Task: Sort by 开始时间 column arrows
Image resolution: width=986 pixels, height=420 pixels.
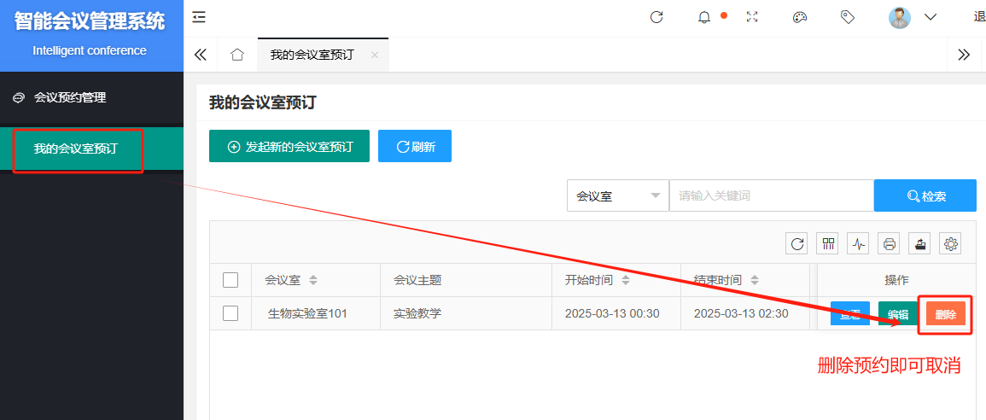Action: (626, 280)
